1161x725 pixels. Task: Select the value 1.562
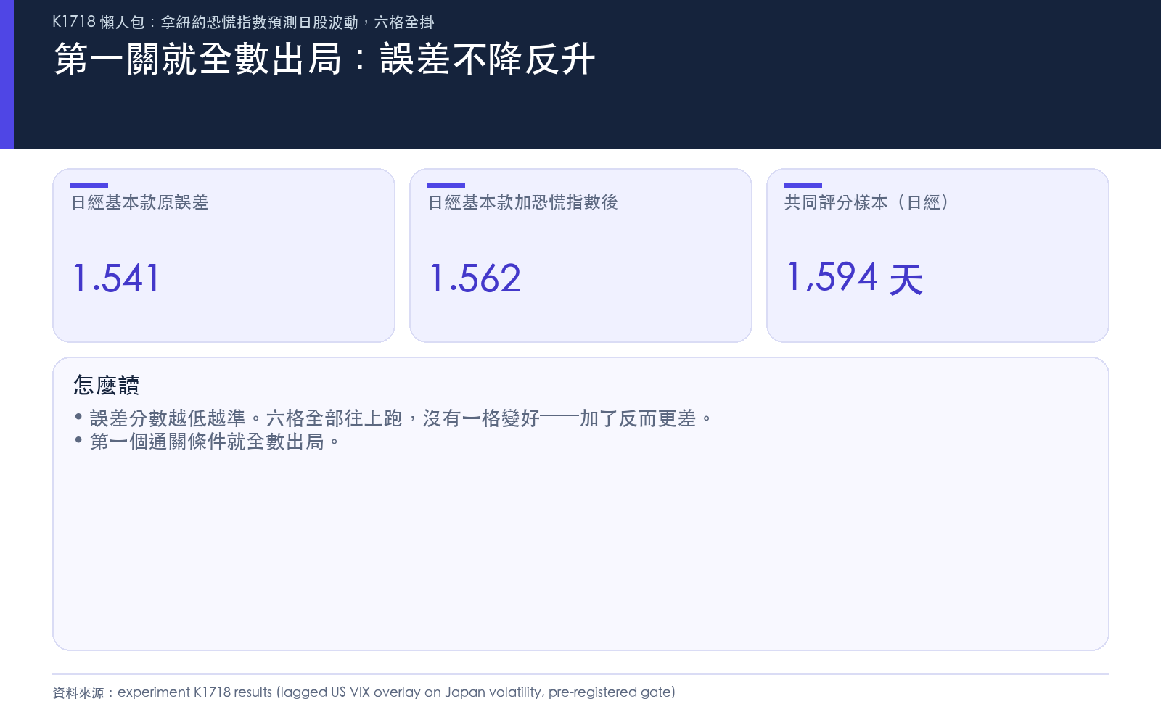click(475, 278)
